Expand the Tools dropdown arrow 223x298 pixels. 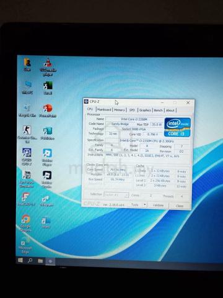point(145,205)
